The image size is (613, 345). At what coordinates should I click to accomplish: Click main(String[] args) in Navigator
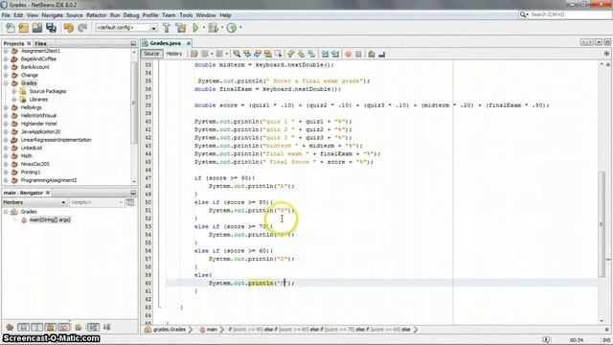pyautogui.click(x=50, y=219)
